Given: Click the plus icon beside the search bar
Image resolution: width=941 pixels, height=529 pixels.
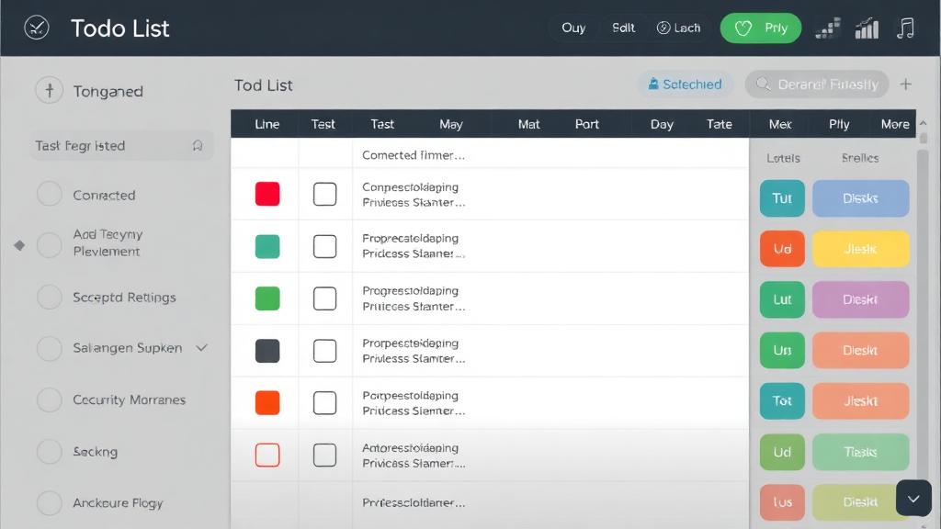Looking at the screenshot, I should coord(906,84).
